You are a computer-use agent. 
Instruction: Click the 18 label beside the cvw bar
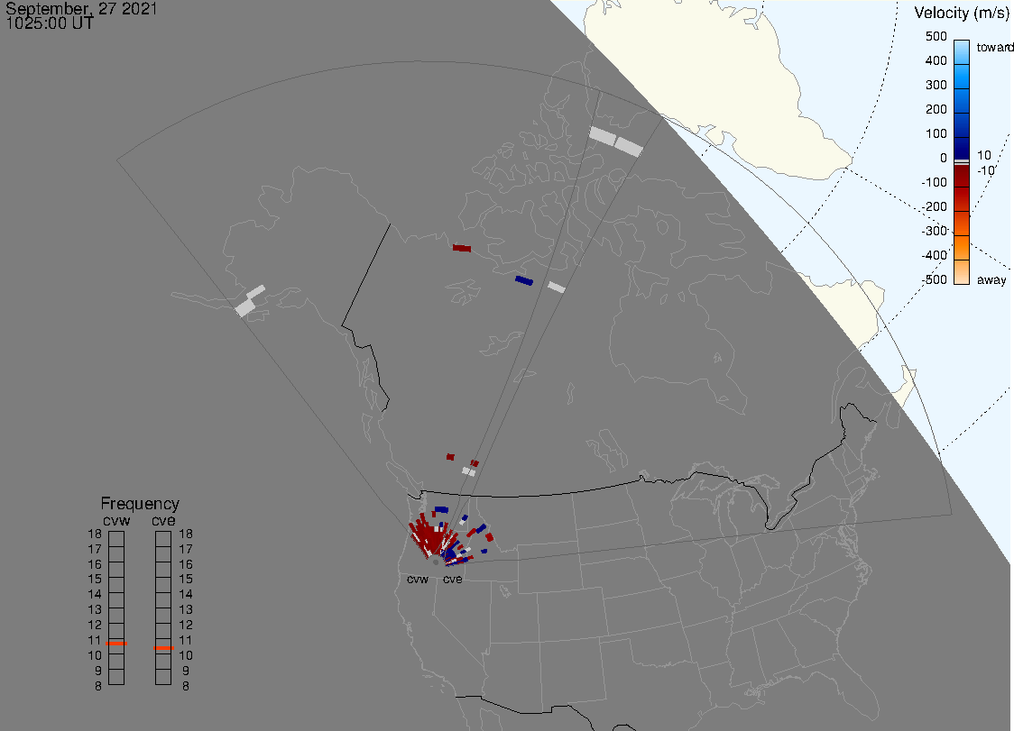95,534
